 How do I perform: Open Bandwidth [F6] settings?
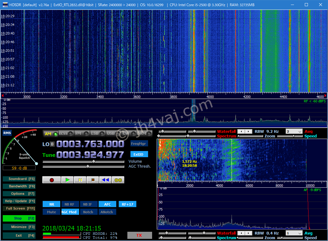click(x=19, y=186)
